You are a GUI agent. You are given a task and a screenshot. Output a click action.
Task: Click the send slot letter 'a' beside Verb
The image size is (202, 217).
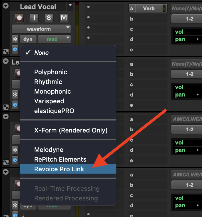[131, 9]
